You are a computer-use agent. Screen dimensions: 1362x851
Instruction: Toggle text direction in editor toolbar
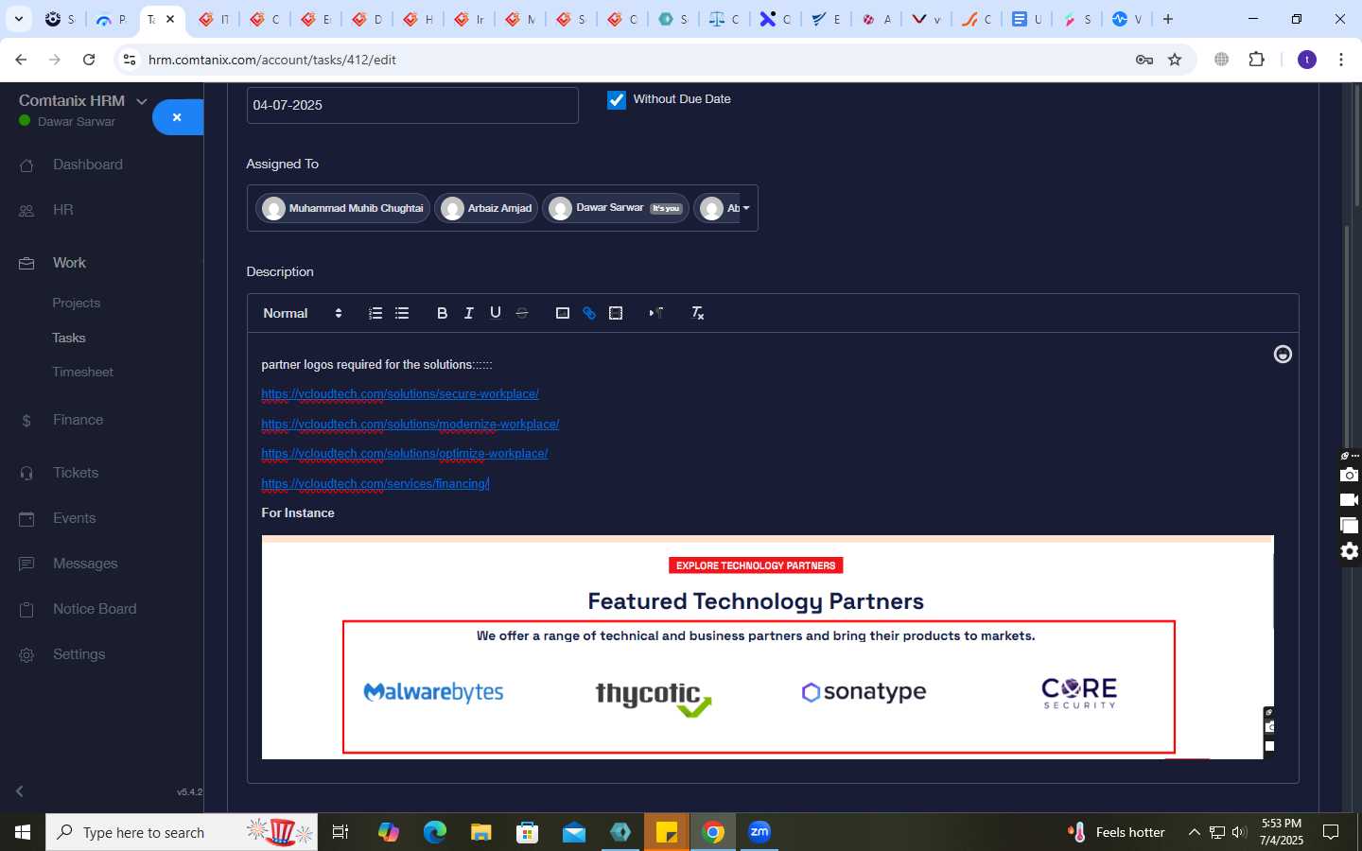(x=655, y=313)
